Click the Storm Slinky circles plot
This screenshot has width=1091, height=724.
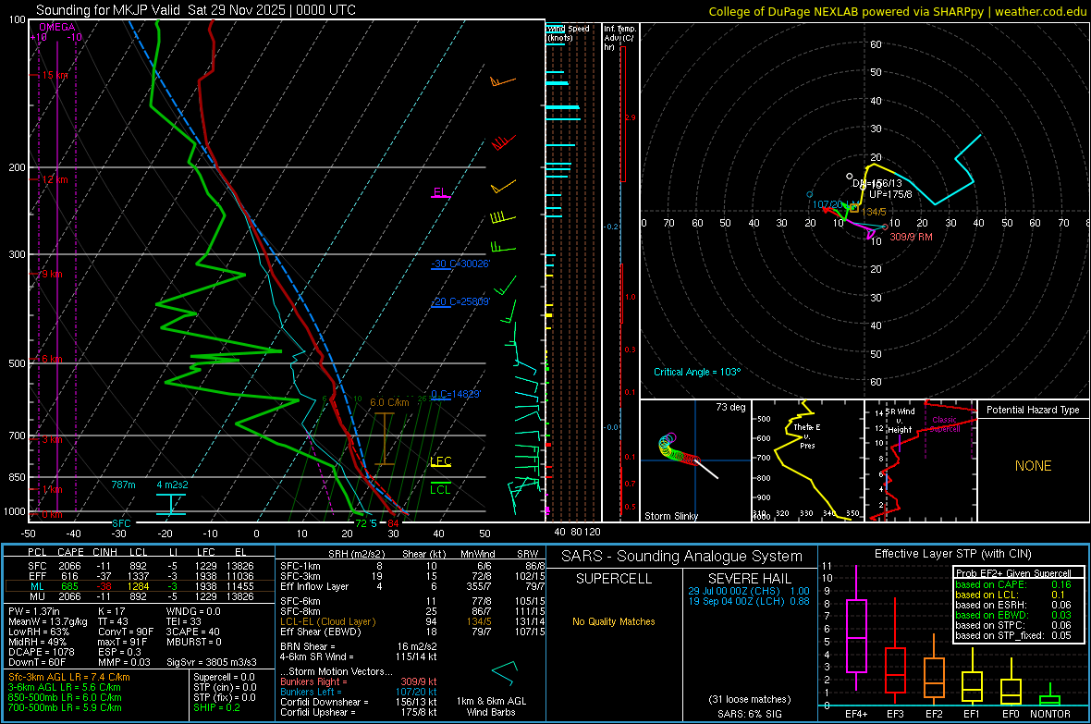coord(678,448)
